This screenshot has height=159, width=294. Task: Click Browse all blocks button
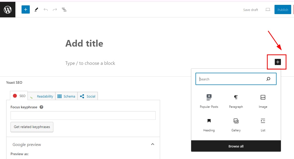coord(236,146)
